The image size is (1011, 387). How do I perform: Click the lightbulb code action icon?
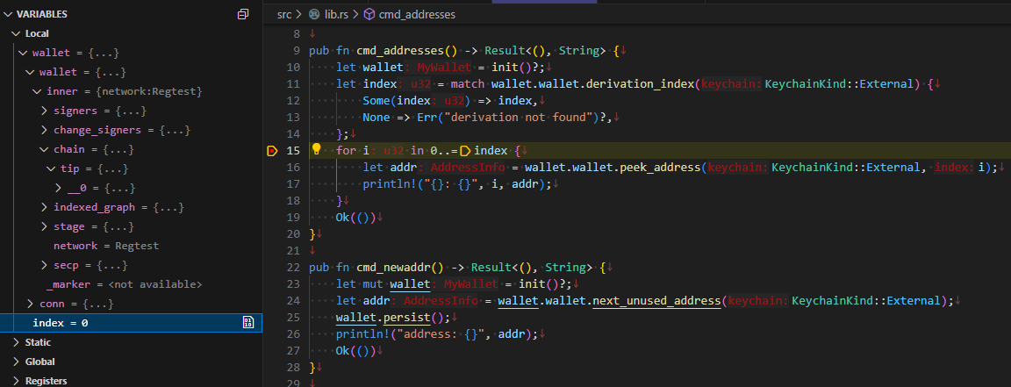(x=317, y=150)
